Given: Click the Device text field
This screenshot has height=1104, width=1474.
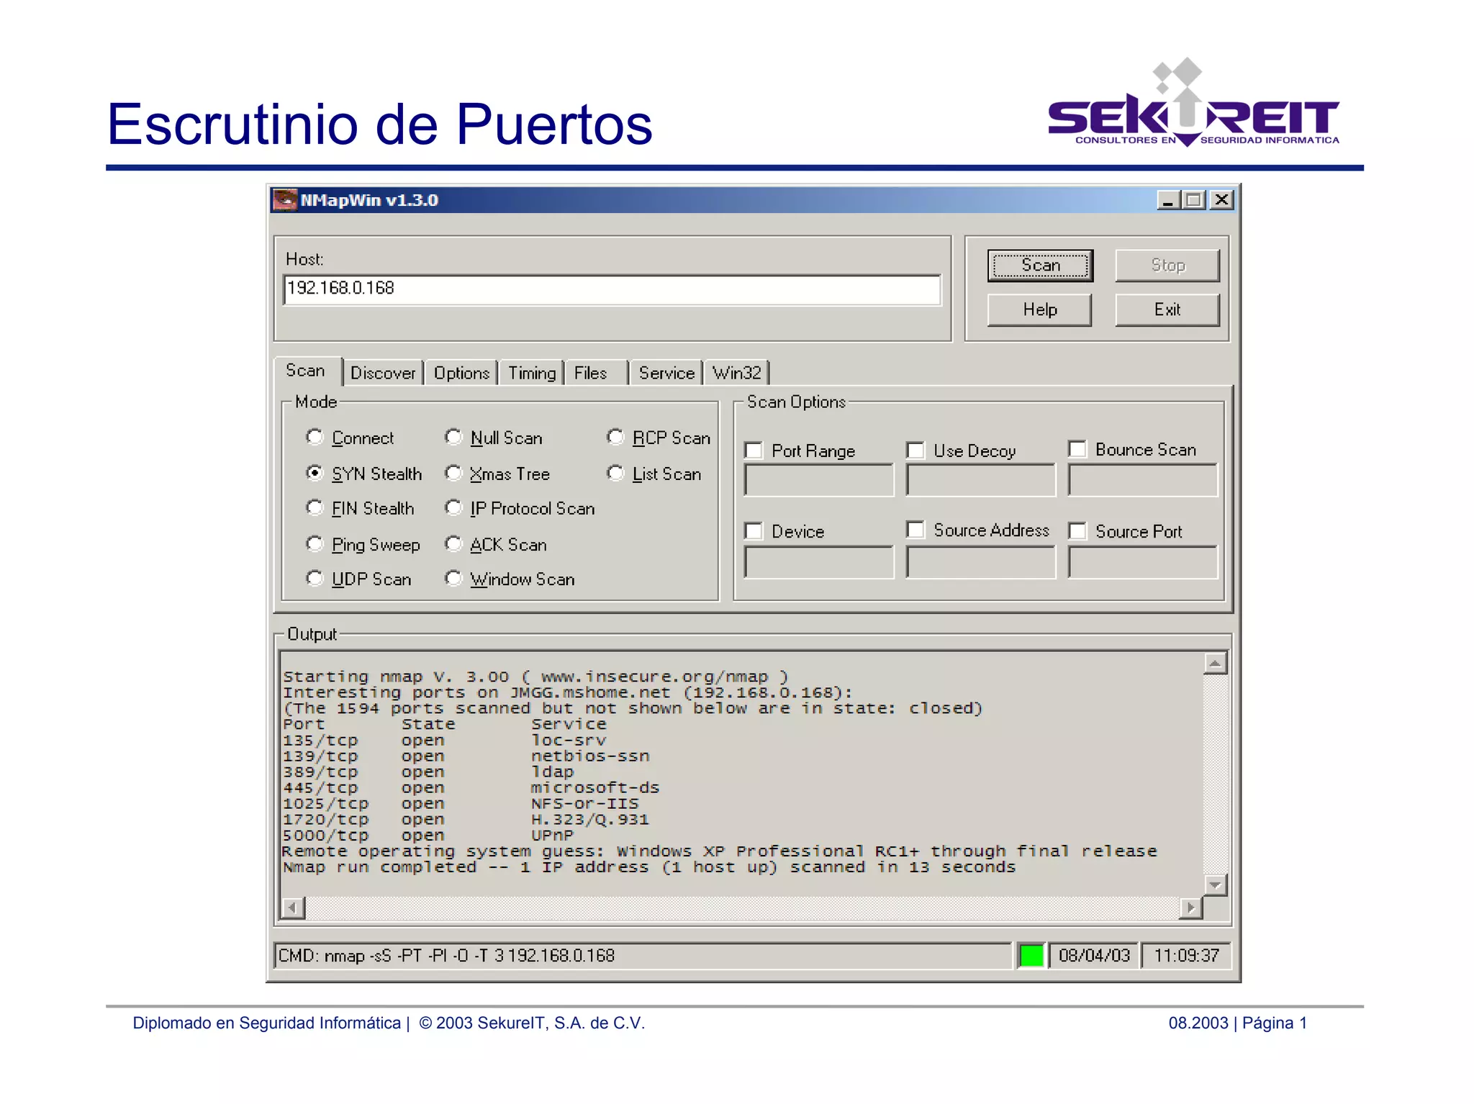Looking at the screenshot, I should click(819, 561).
